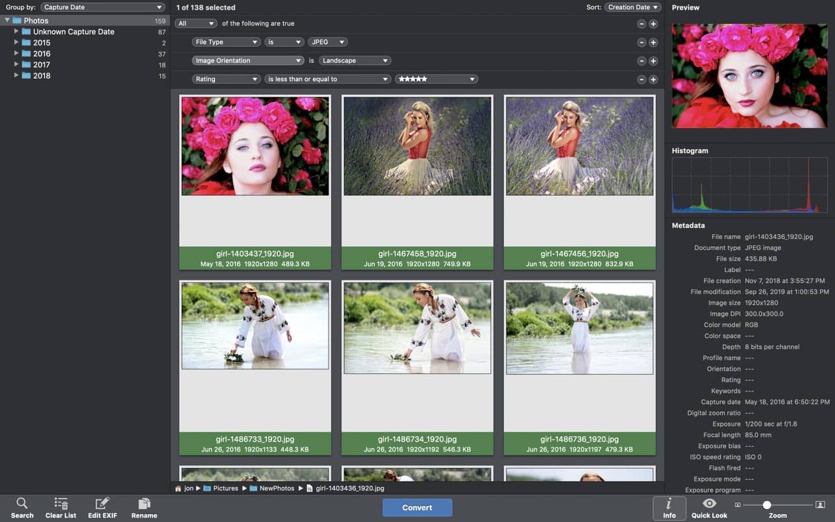
Task: Select the Unknown Capture Date row
Action: pos(84,32)
